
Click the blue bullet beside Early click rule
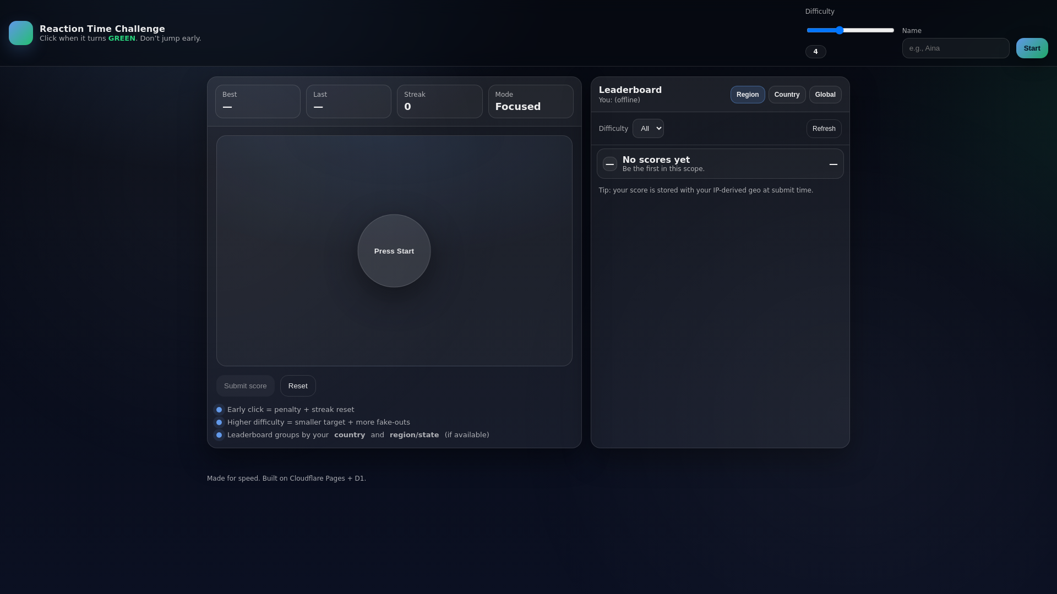coord(219,410)
